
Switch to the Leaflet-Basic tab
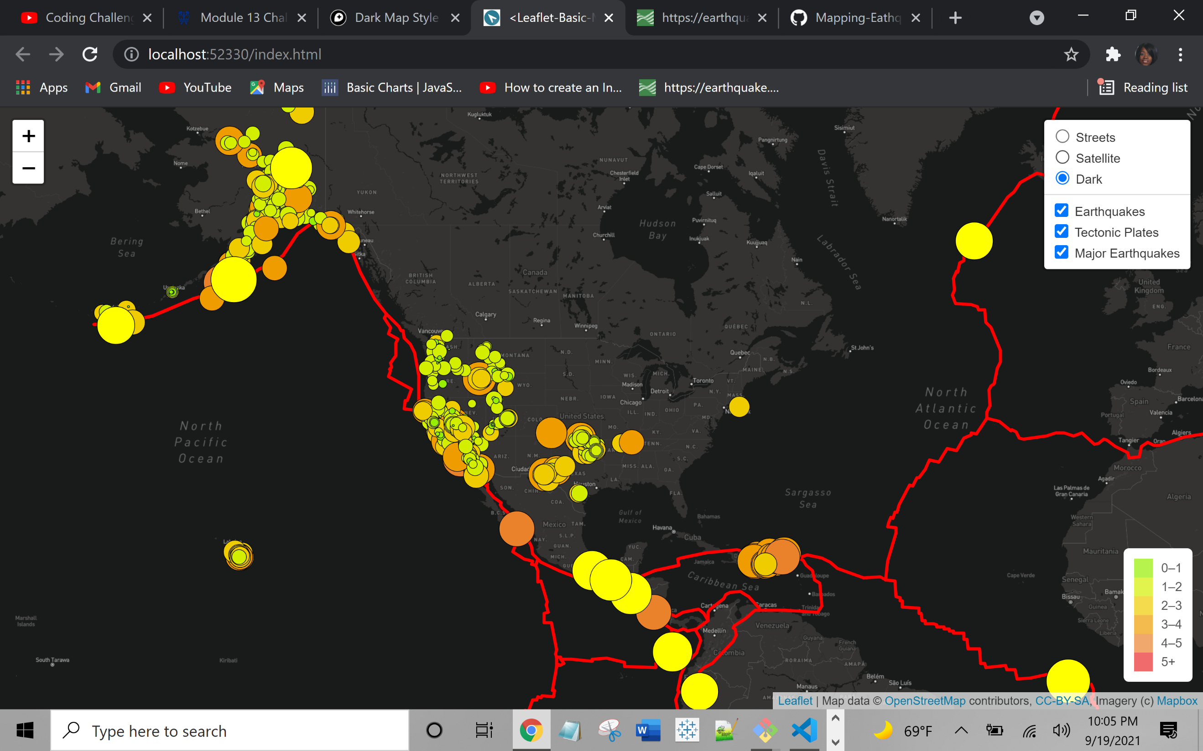tap(548, 18)
